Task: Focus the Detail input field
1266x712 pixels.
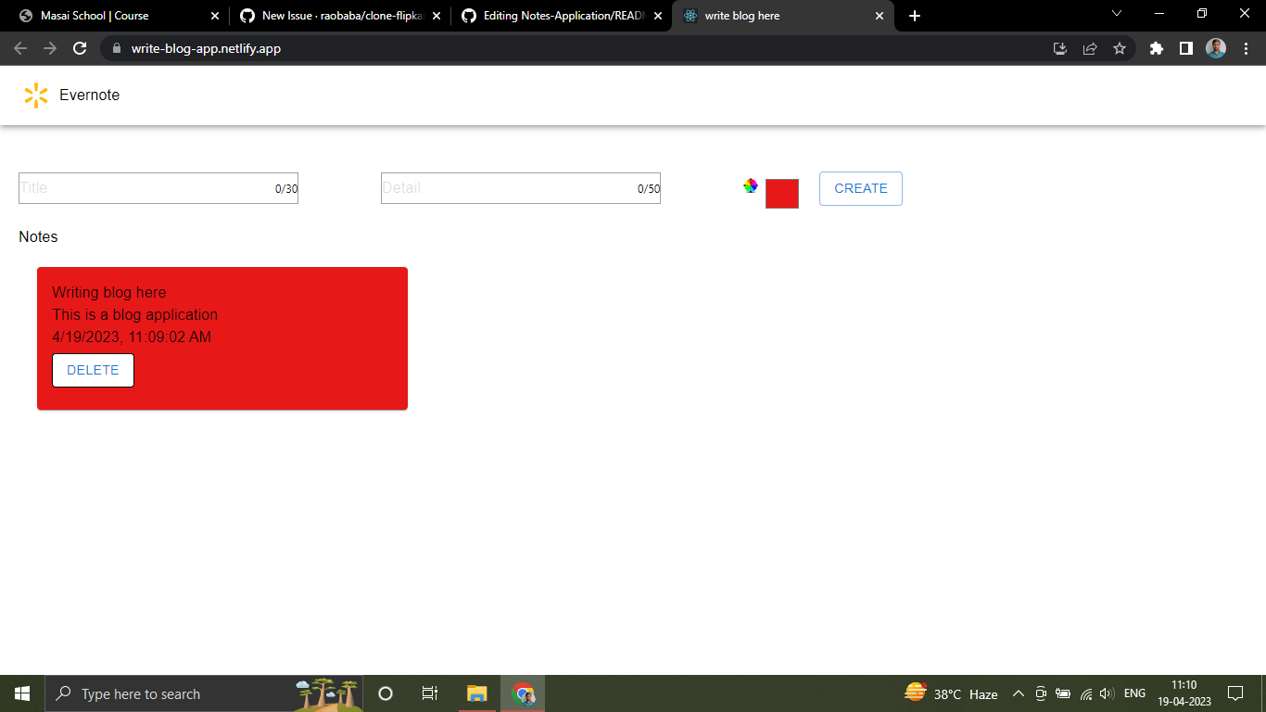Action: [521, 188]
